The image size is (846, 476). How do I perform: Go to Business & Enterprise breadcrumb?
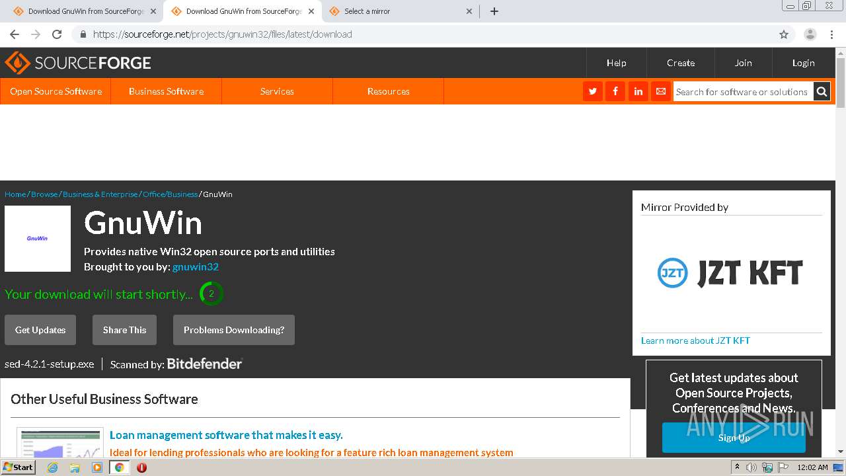(100, 194)
